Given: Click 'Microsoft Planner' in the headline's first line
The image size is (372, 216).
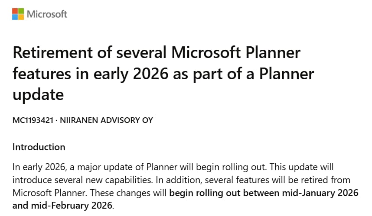Looking at the screenshot, I should pos(236,52).
